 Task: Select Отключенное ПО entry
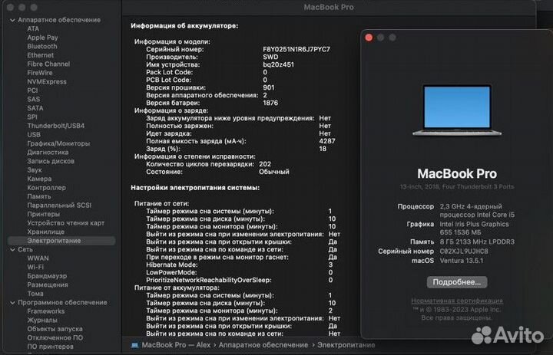tap(55, 337)
